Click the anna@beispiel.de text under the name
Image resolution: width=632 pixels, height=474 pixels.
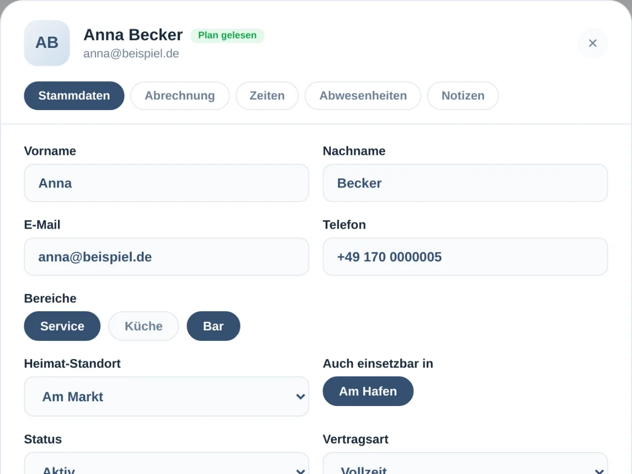coord(131,54)
